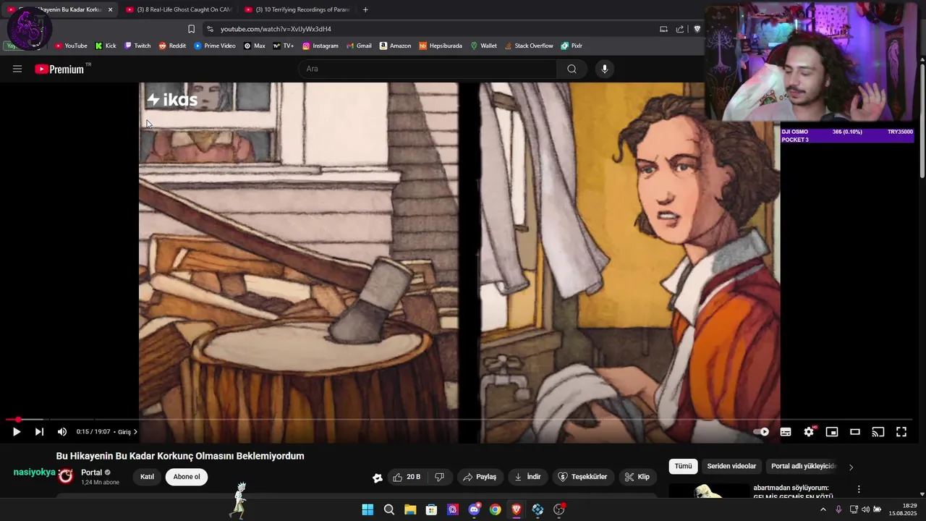Open a new browser tab

click(365, 9)
